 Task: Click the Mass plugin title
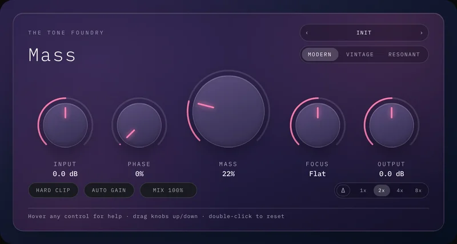pos(52,55)
